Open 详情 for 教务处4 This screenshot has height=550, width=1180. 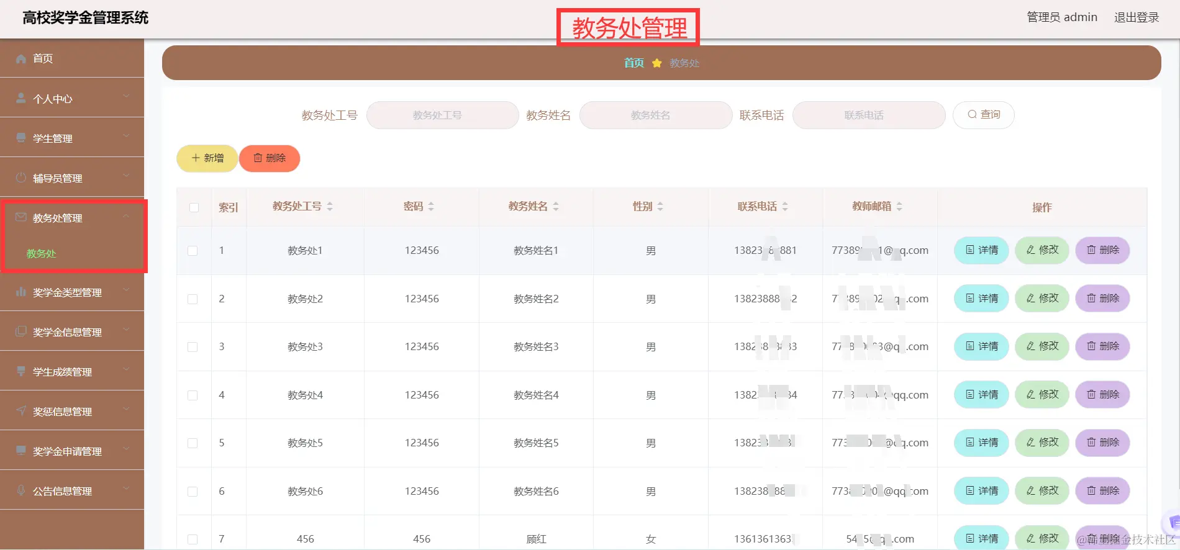981,395
